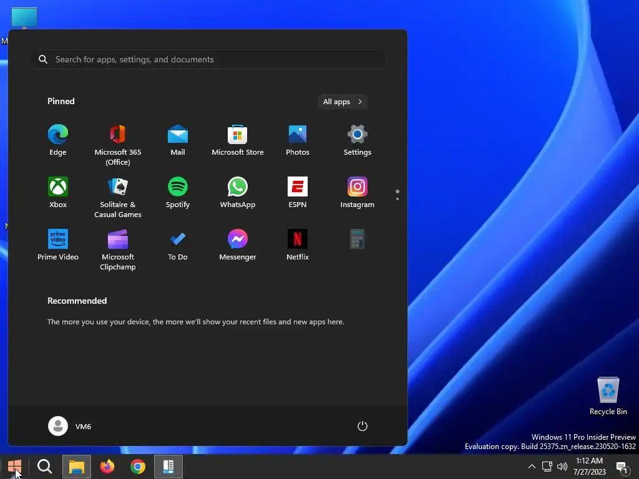Launch Spotify from the Start menu

point(178,193)
